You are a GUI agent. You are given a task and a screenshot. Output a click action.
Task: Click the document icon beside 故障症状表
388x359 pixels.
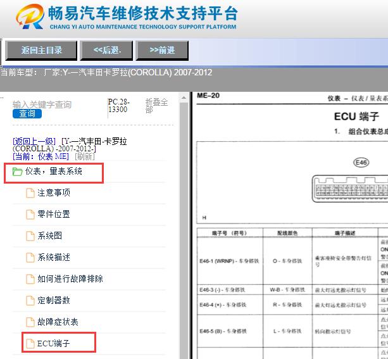(30, 322)
